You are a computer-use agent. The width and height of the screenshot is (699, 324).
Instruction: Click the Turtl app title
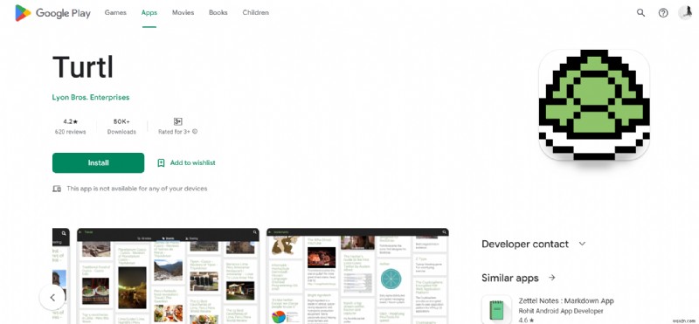[x=83, y=67]
